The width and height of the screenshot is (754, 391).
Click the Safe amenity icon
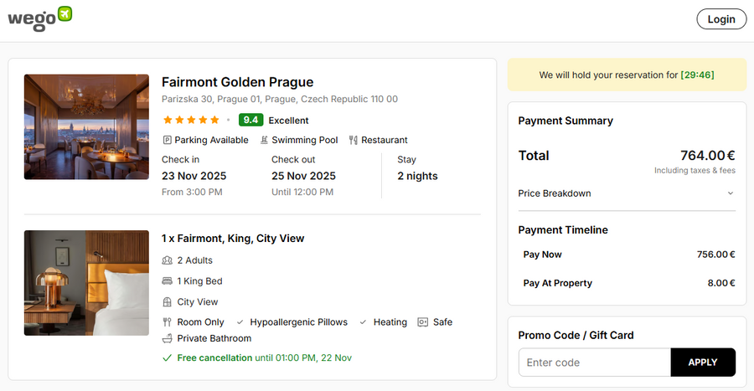[422, 322]
